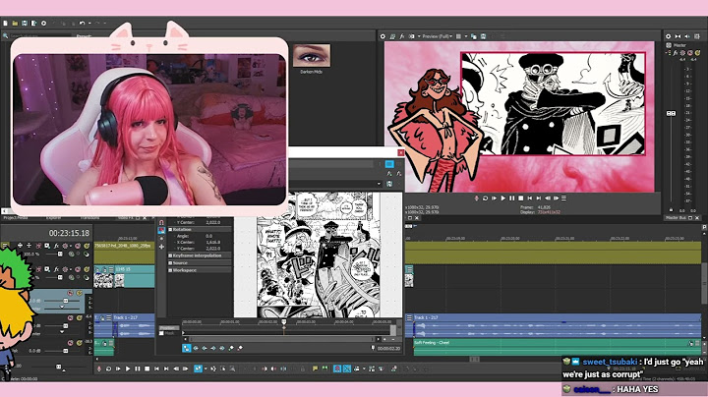Click the Pan/Crop cursor timecode field
The height and width of the screenshot is (397, 708).
[x=388, y=348]
